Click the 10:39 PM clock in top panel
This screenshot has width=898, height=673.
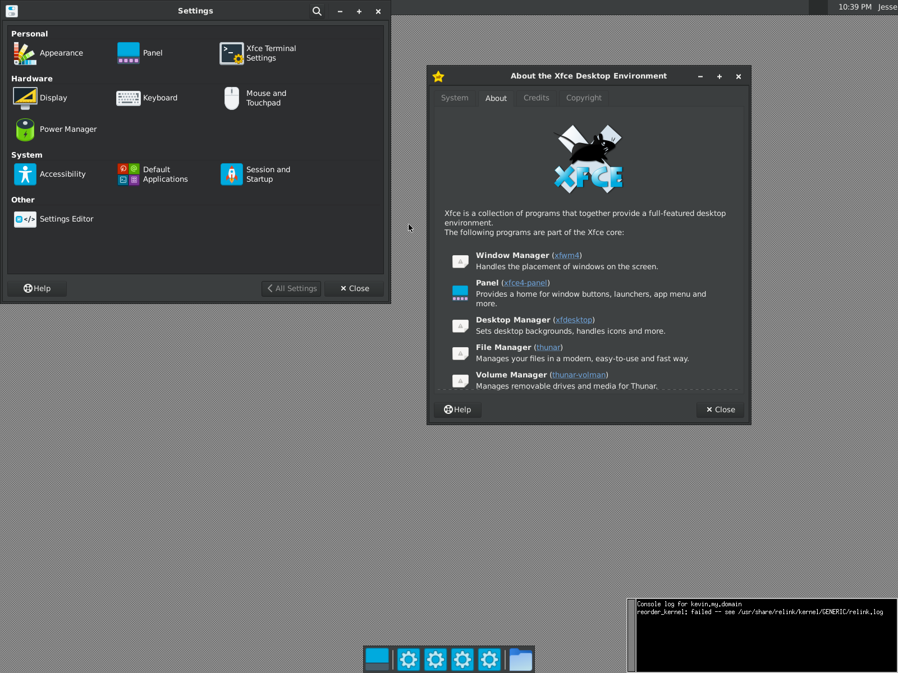click(855, 7)
